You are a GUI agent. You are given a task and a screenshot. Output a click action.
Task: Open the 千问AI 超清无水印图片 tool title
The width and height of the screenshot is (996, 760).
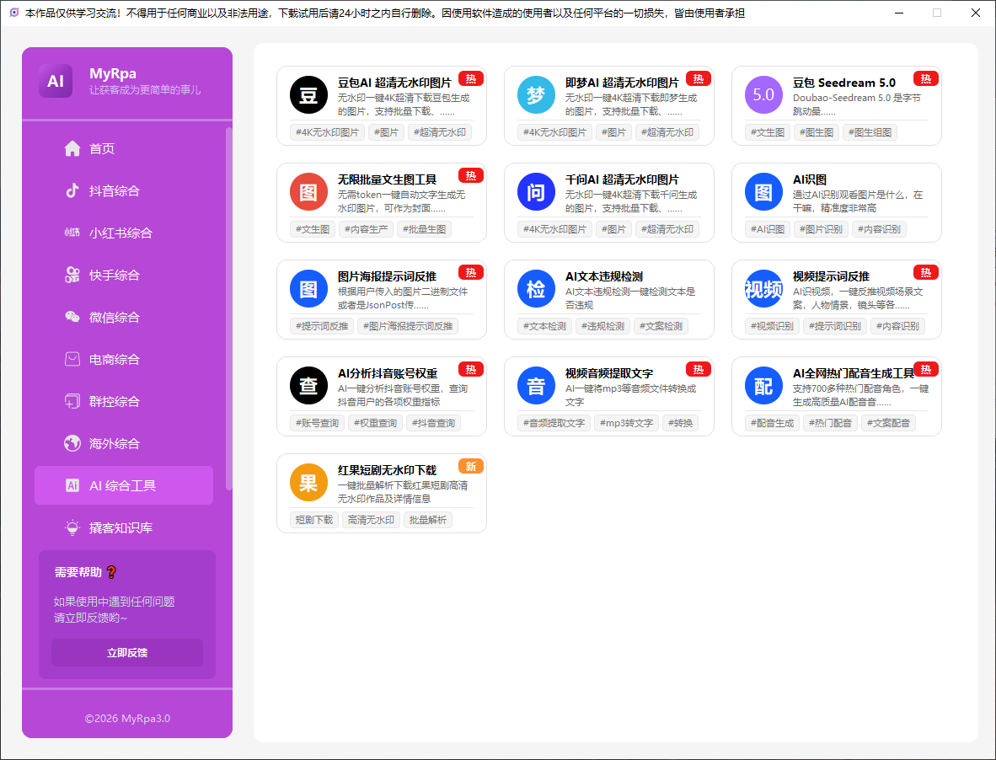click(x=622, y=179)
